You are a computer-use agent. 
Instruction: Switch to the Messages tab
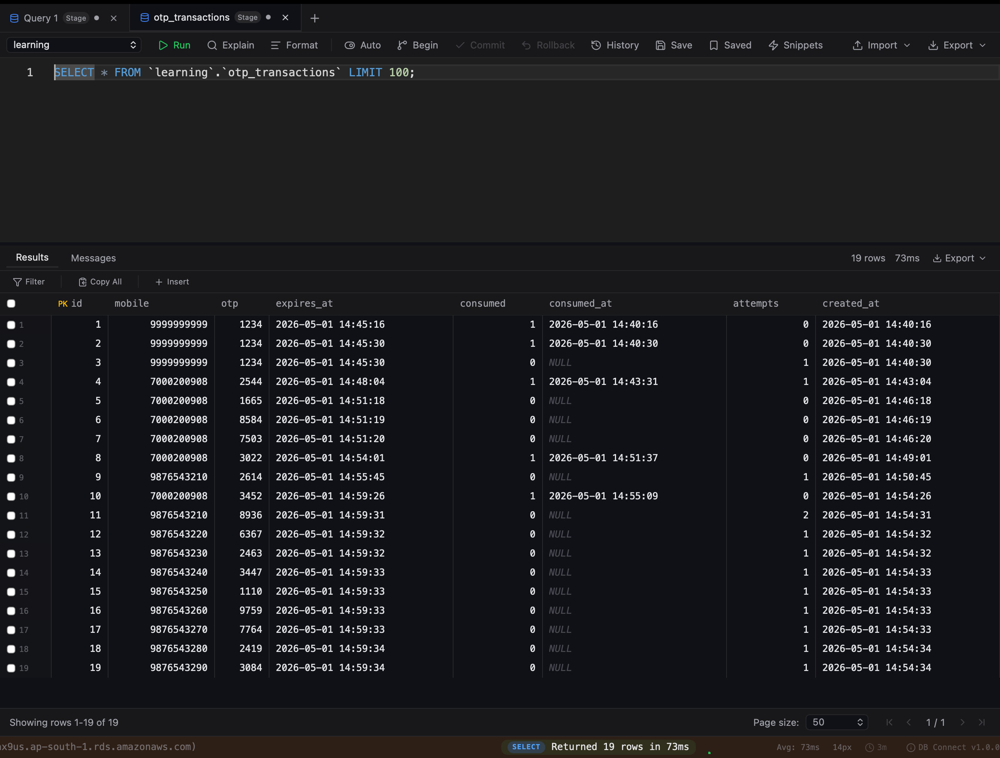pos(93,258)
